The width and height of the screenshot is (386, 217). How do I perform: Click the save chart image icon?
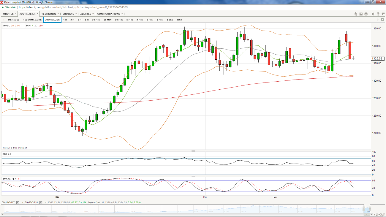coord(361,14)
